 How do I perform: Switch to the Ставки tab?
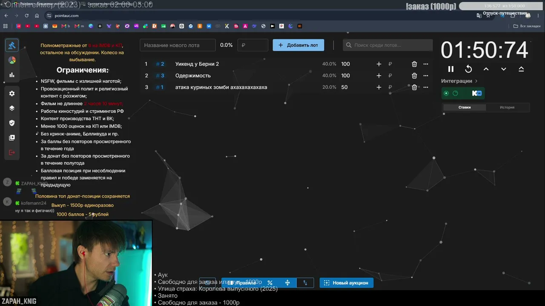(465, 108)
